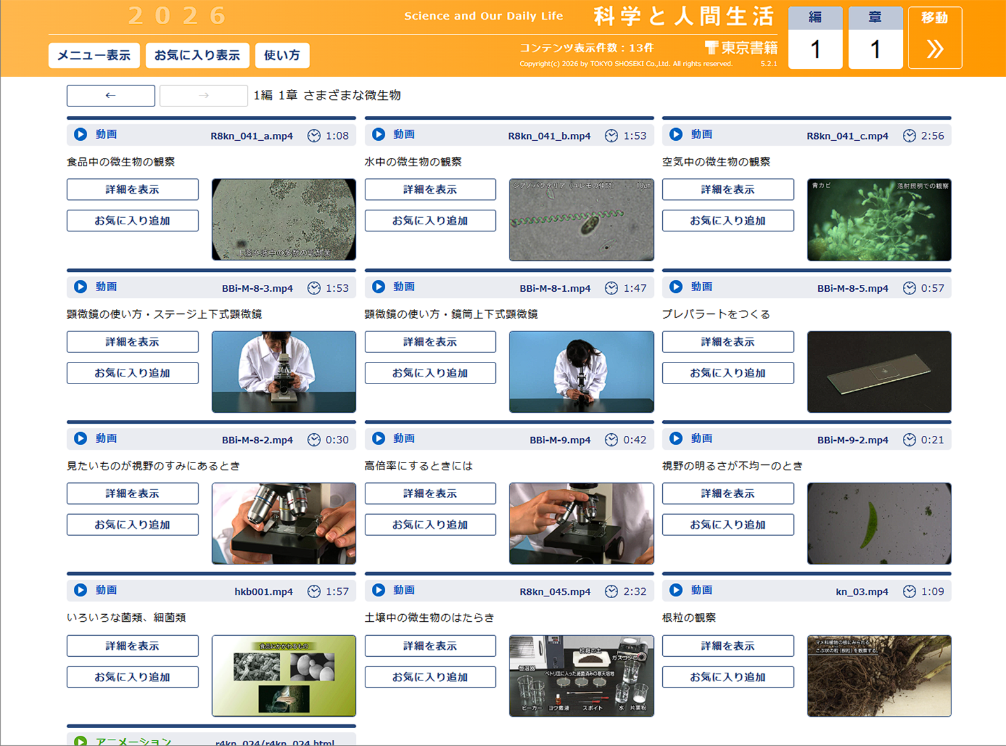Open the green mold 青カビ thumbnail

879,220
